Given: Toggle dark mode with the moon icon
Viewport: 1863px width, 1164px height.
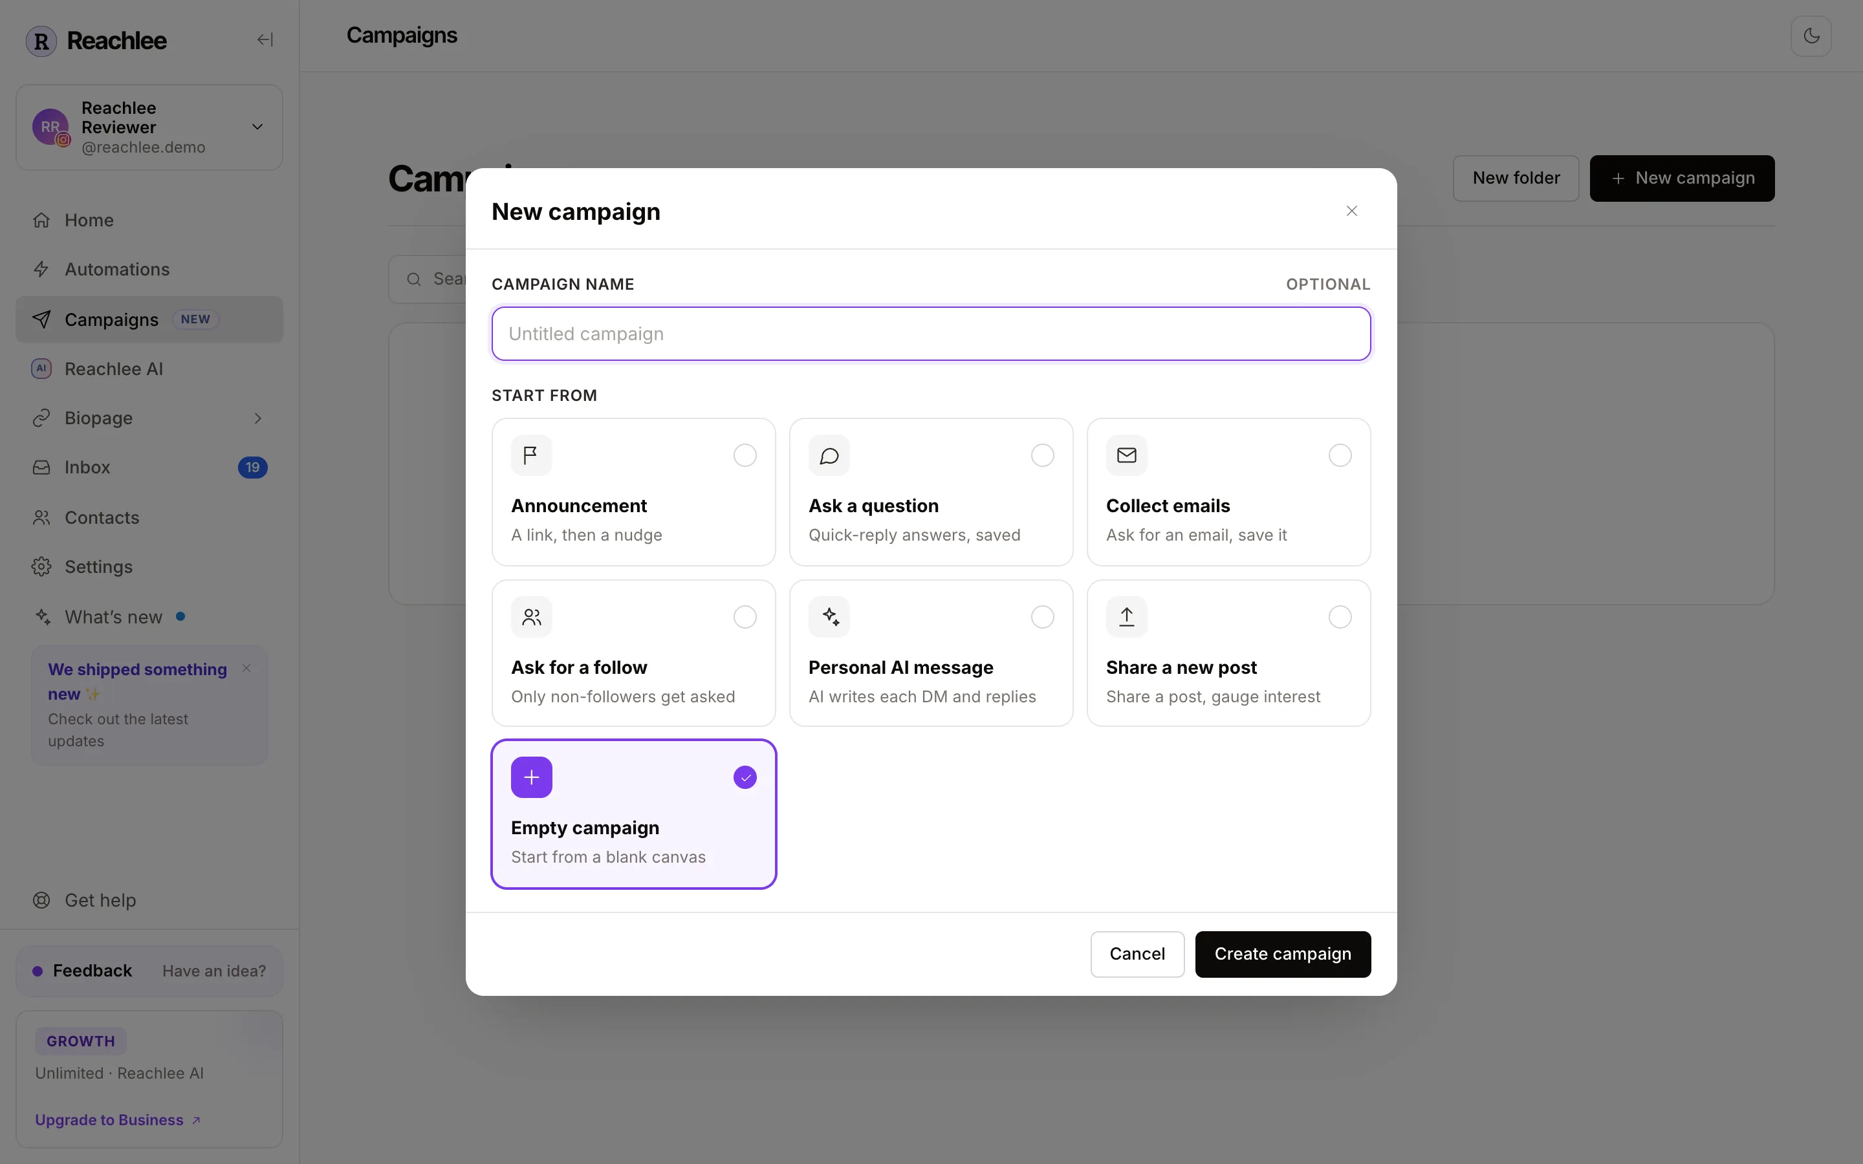Looking at the screenshot, I should [1811, 36].
